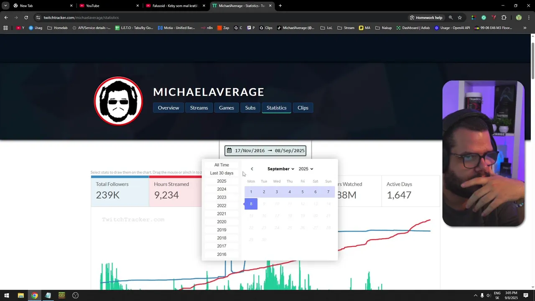This screenshot has width=535, height=301.
Task: Switch to the Falusoid YouTube tab
Action: pyautogui.click(x=176, y=6)
